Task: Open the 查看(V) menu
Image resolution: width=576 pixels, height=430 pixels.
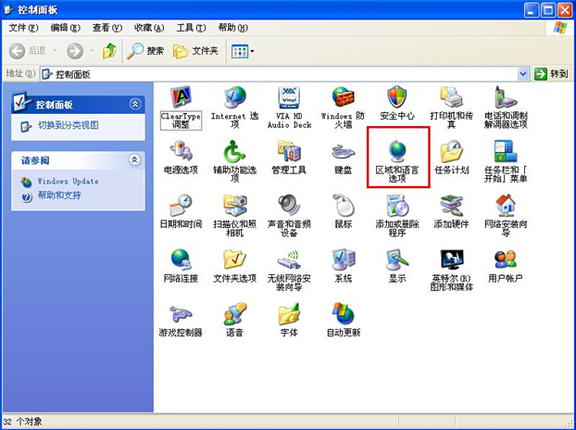Action: point(106,28)
